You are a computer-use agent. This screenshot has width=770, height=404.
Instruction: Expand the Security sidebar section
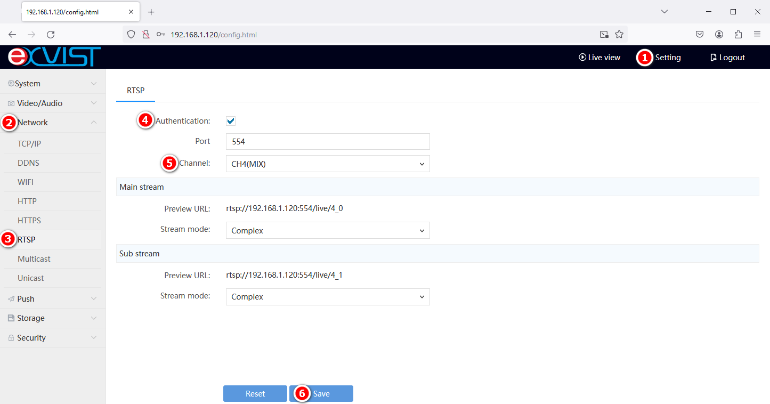click(53, 337)
